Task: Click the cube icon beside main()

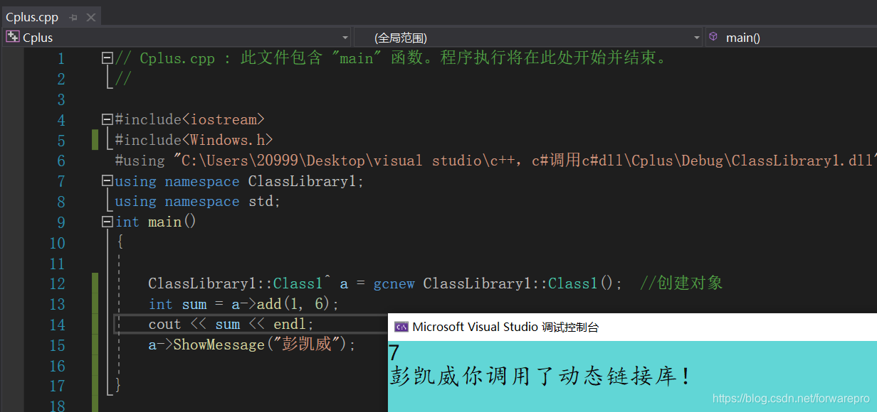Action: point(713,37)
